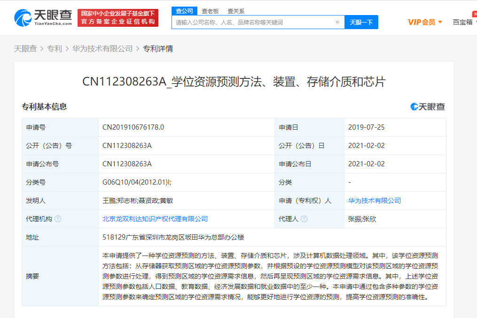Open agency link 北京龙双利达知识产权代理有限公司
This screenshot has height=318, width=477.
[x=155, y=219]
